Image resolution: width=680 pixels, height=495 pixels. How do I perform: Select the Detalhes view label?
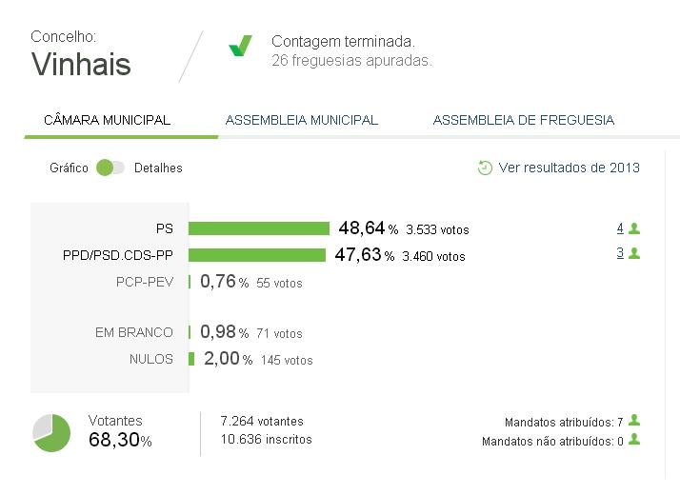click(158, 168)
